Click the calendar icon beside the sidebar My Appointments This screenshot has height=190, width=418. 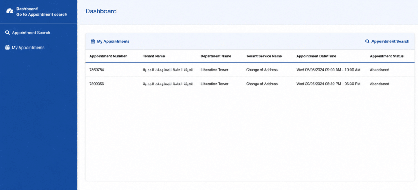point(7,48)
